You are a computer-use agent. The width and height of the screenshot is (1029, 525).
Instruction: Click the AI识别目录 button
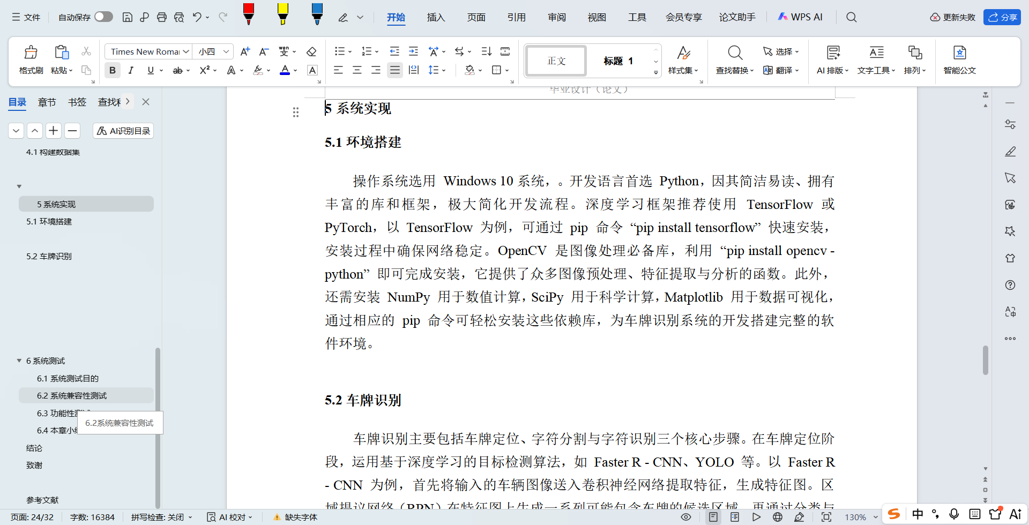(123, 131)
